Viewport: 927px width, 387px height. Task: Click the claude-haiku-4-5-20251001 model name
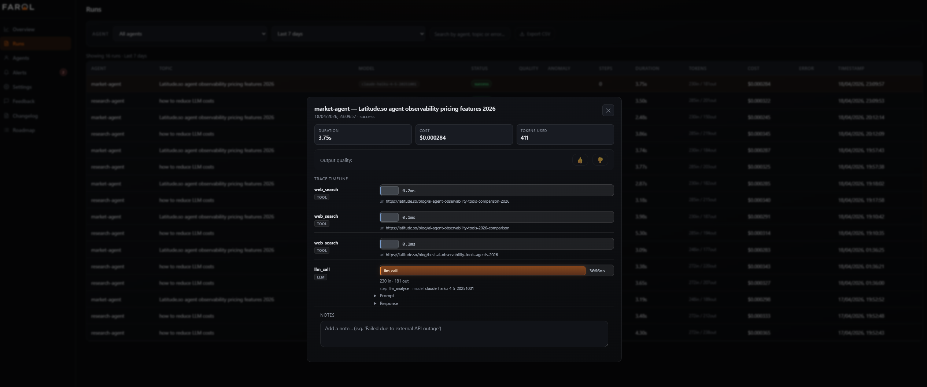(449, 288)
